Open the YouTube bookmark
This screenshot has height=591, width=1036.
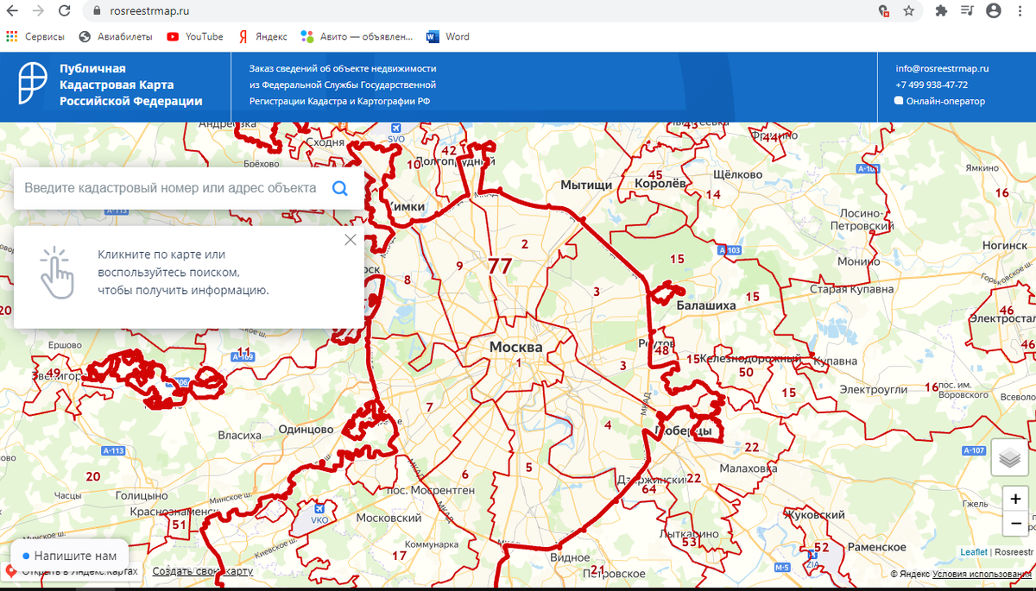195,36
